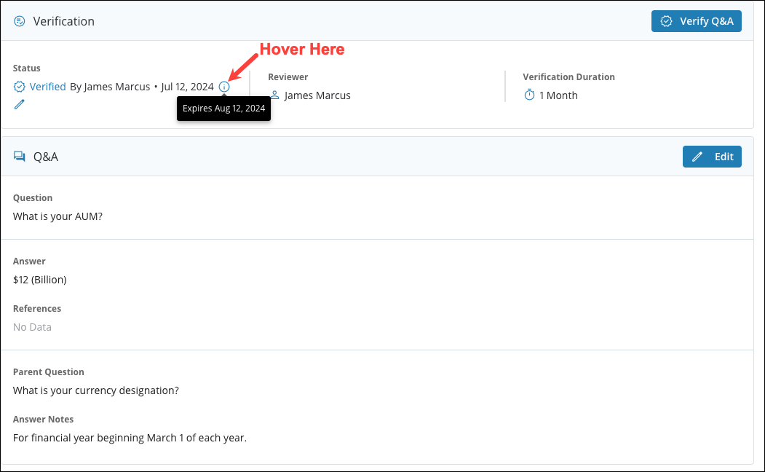Screen dimensions: 765x472
Task: Click the Verify Q&A button
Action: point(696,21)
